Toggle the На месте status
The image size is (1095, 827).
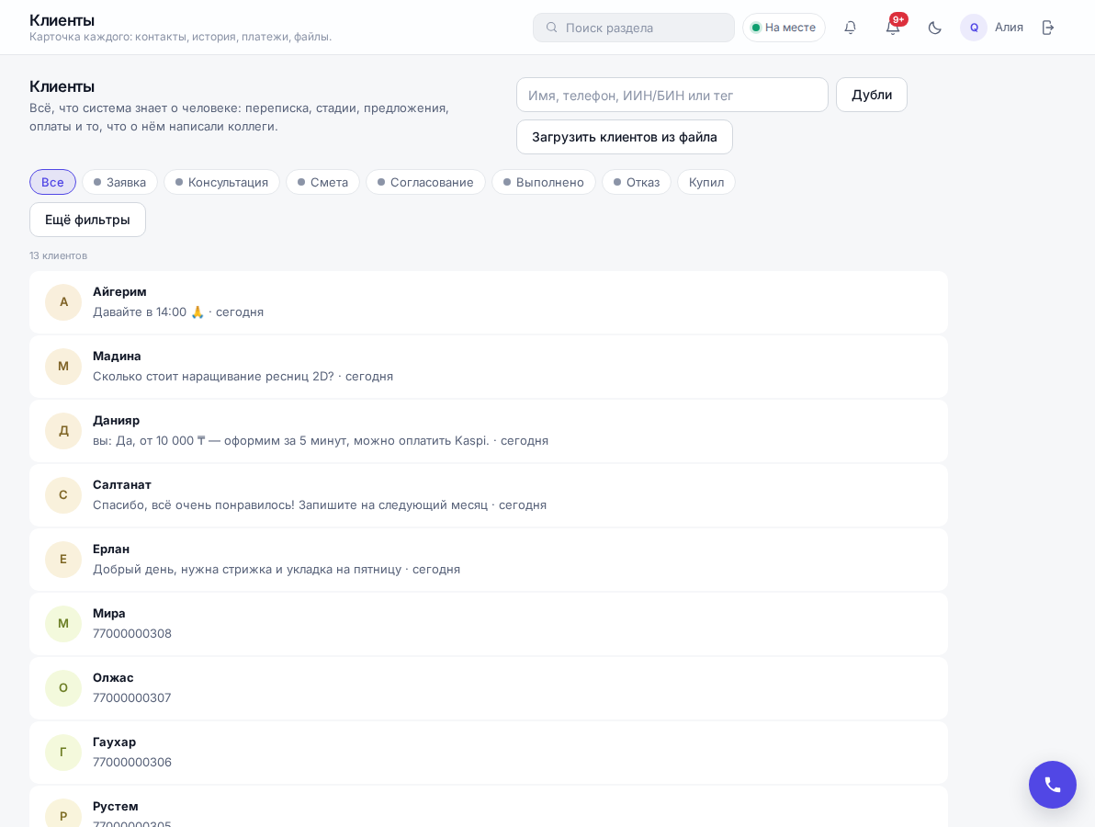pos(784,28)
